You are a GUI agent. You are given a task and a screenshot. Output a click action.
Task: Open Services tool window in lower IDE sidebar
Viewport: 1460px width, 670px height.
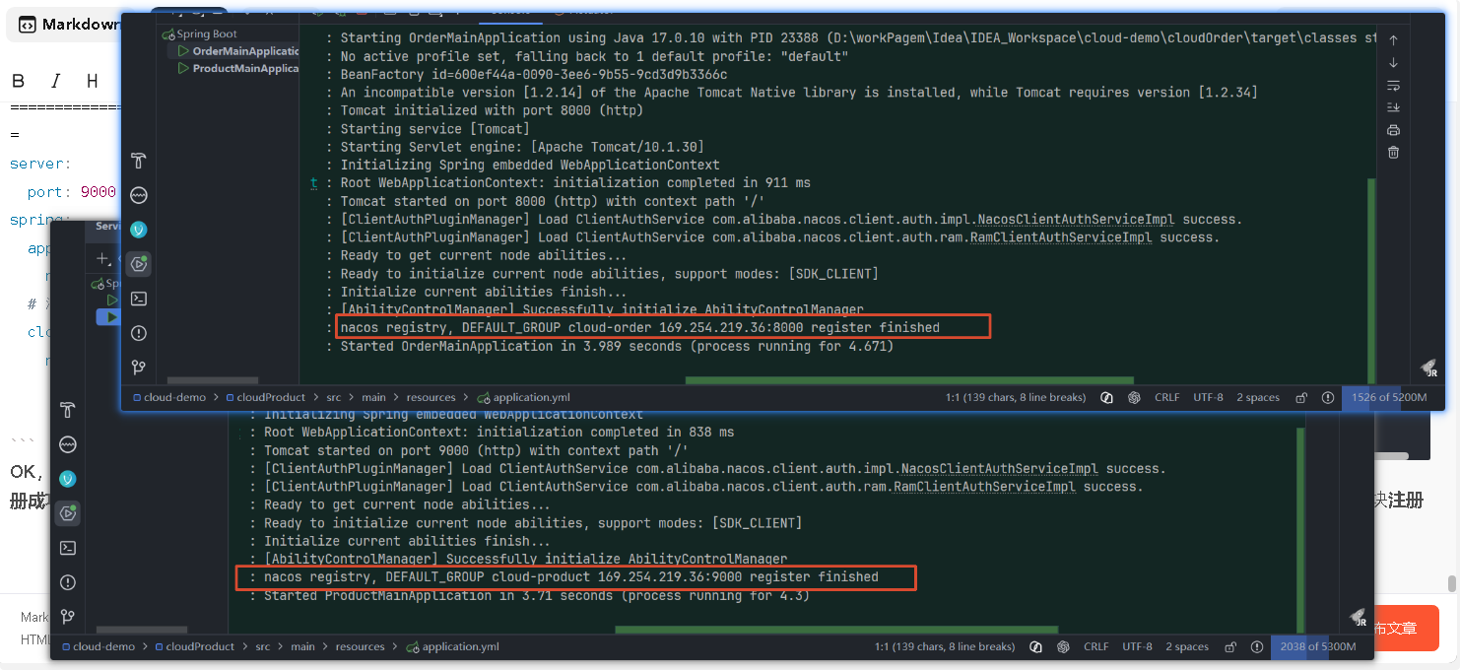tap(67, 513)
